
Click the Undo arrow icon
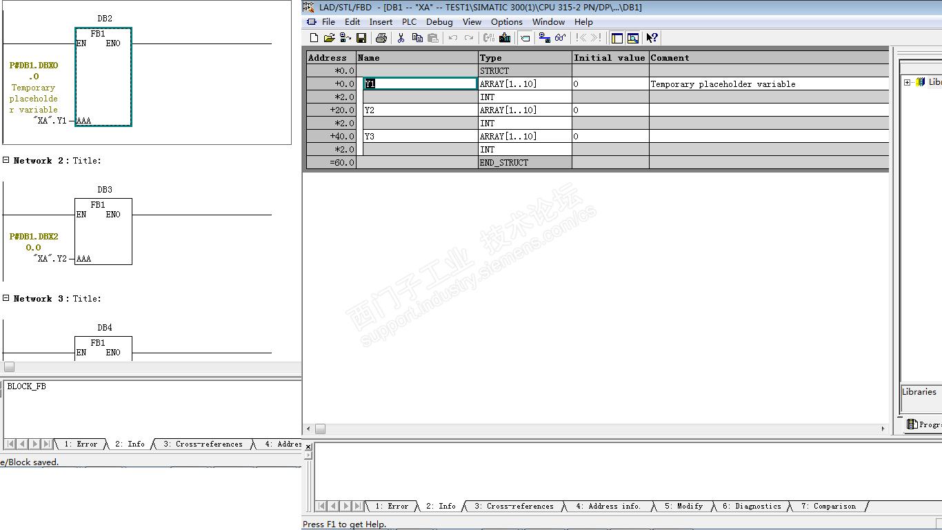click(453, 38)
